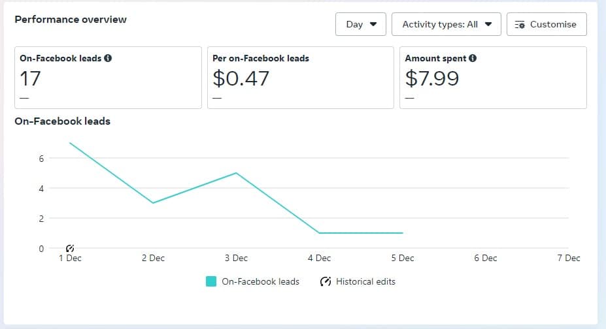Click the 6 Dec x-axis label
This screenshot has height=329, width=606.
point(485,258)
